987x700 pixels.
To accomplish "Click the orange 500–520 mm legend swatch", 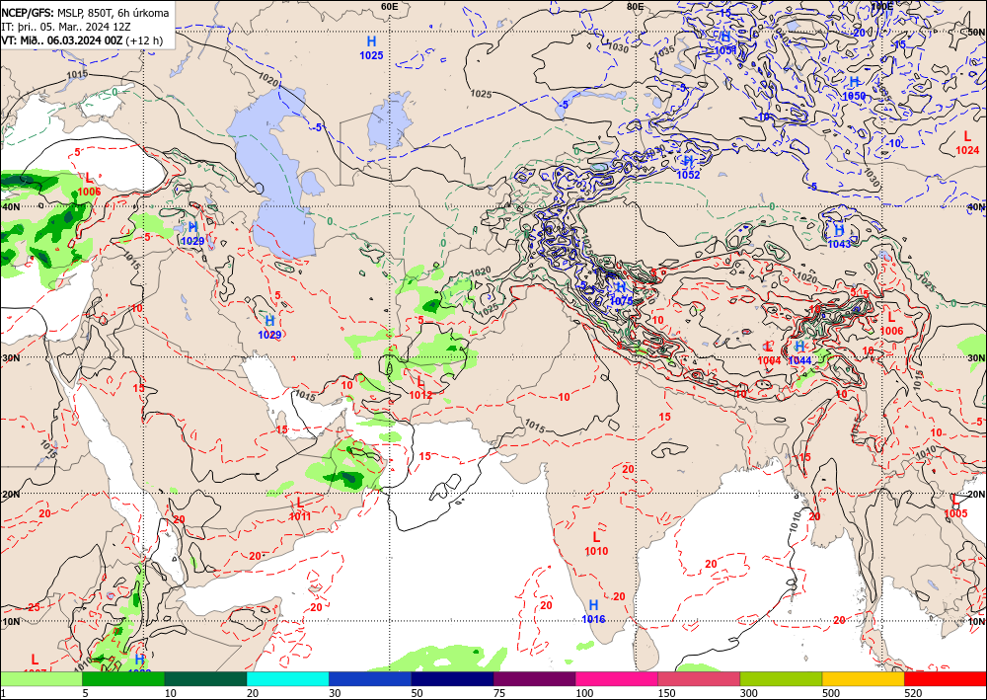I will 863,678.
